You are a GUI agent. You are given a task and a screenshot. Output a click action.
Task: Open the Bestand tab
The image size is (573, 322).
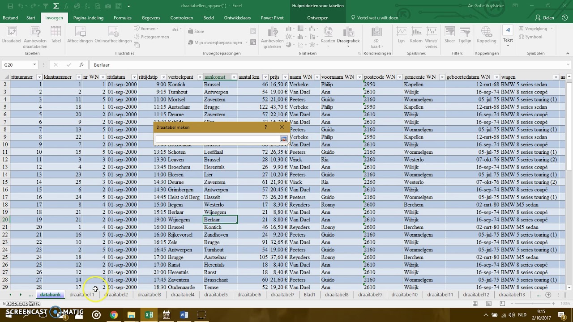[10, 18]
